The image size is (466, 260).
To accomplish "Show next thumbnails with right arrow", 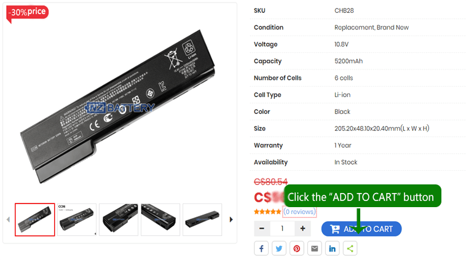I will click(231, 219).
